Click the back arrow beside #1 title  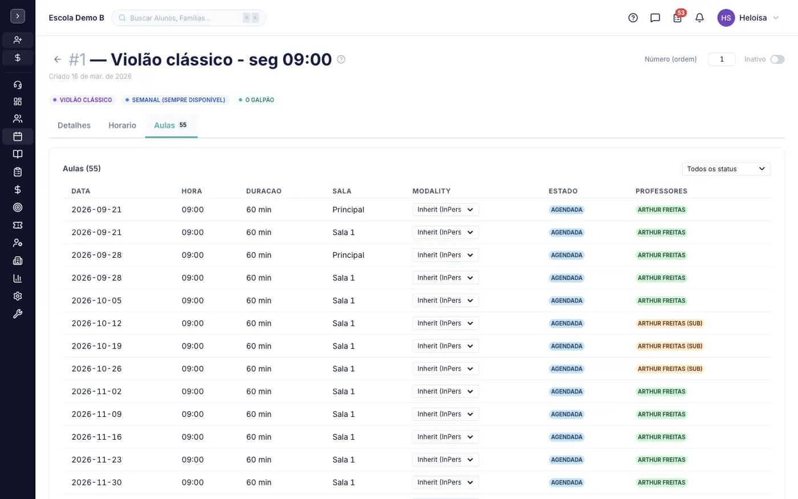point(57,59)
